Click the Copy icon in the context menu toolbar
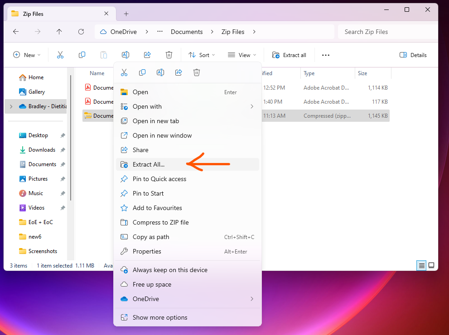Image resolution: width=449 pixels, height=335 pixels. [142, 72]
